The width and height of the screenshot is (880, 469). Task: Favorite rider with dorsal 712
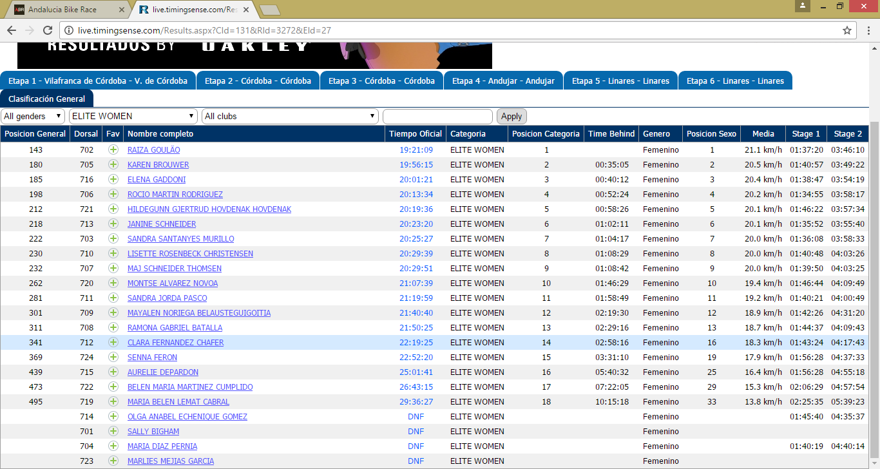coord(113,342)
